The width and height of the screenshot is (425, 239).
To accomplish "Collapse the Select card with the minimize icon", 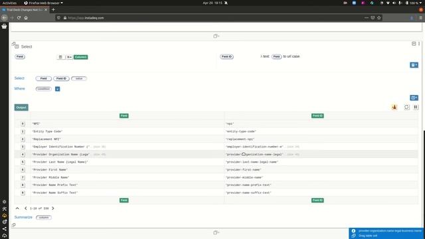I will [x=414, y=44].
